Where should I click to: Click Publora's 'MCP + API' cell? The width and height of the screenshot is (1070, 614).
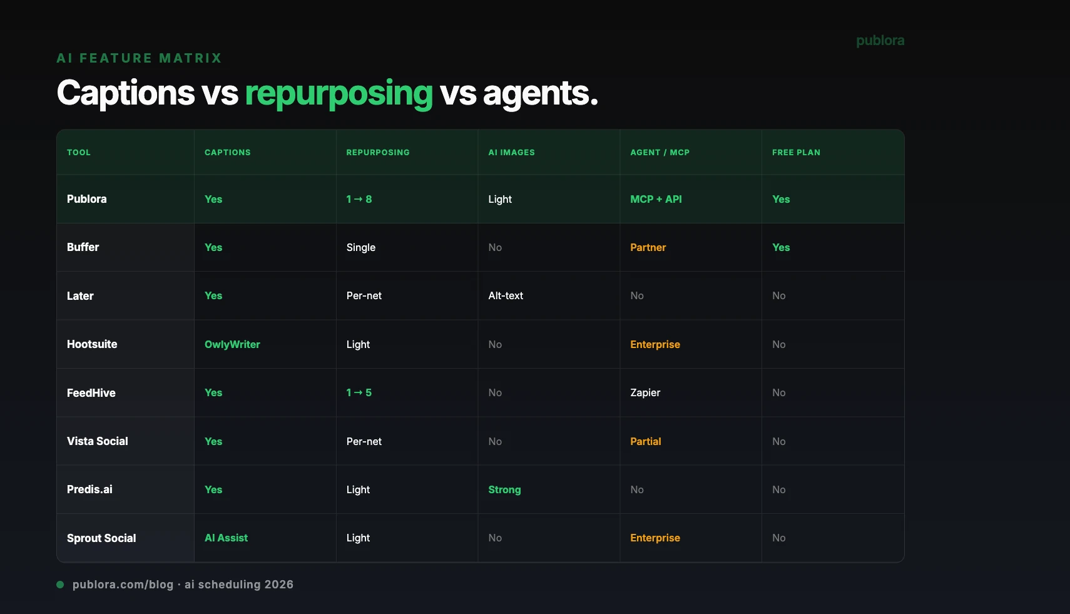tap(656, 199)
